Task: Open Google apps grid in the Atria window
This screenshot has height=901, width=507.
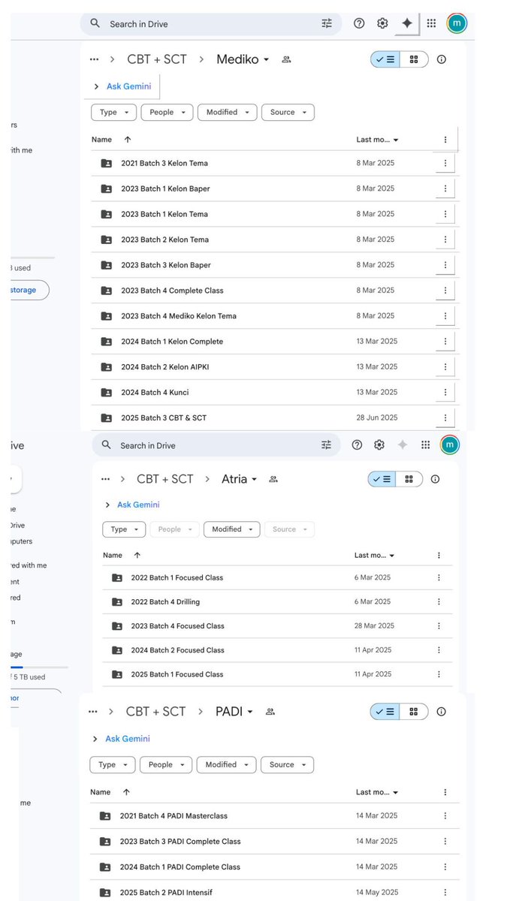Action: click(426, 445)
